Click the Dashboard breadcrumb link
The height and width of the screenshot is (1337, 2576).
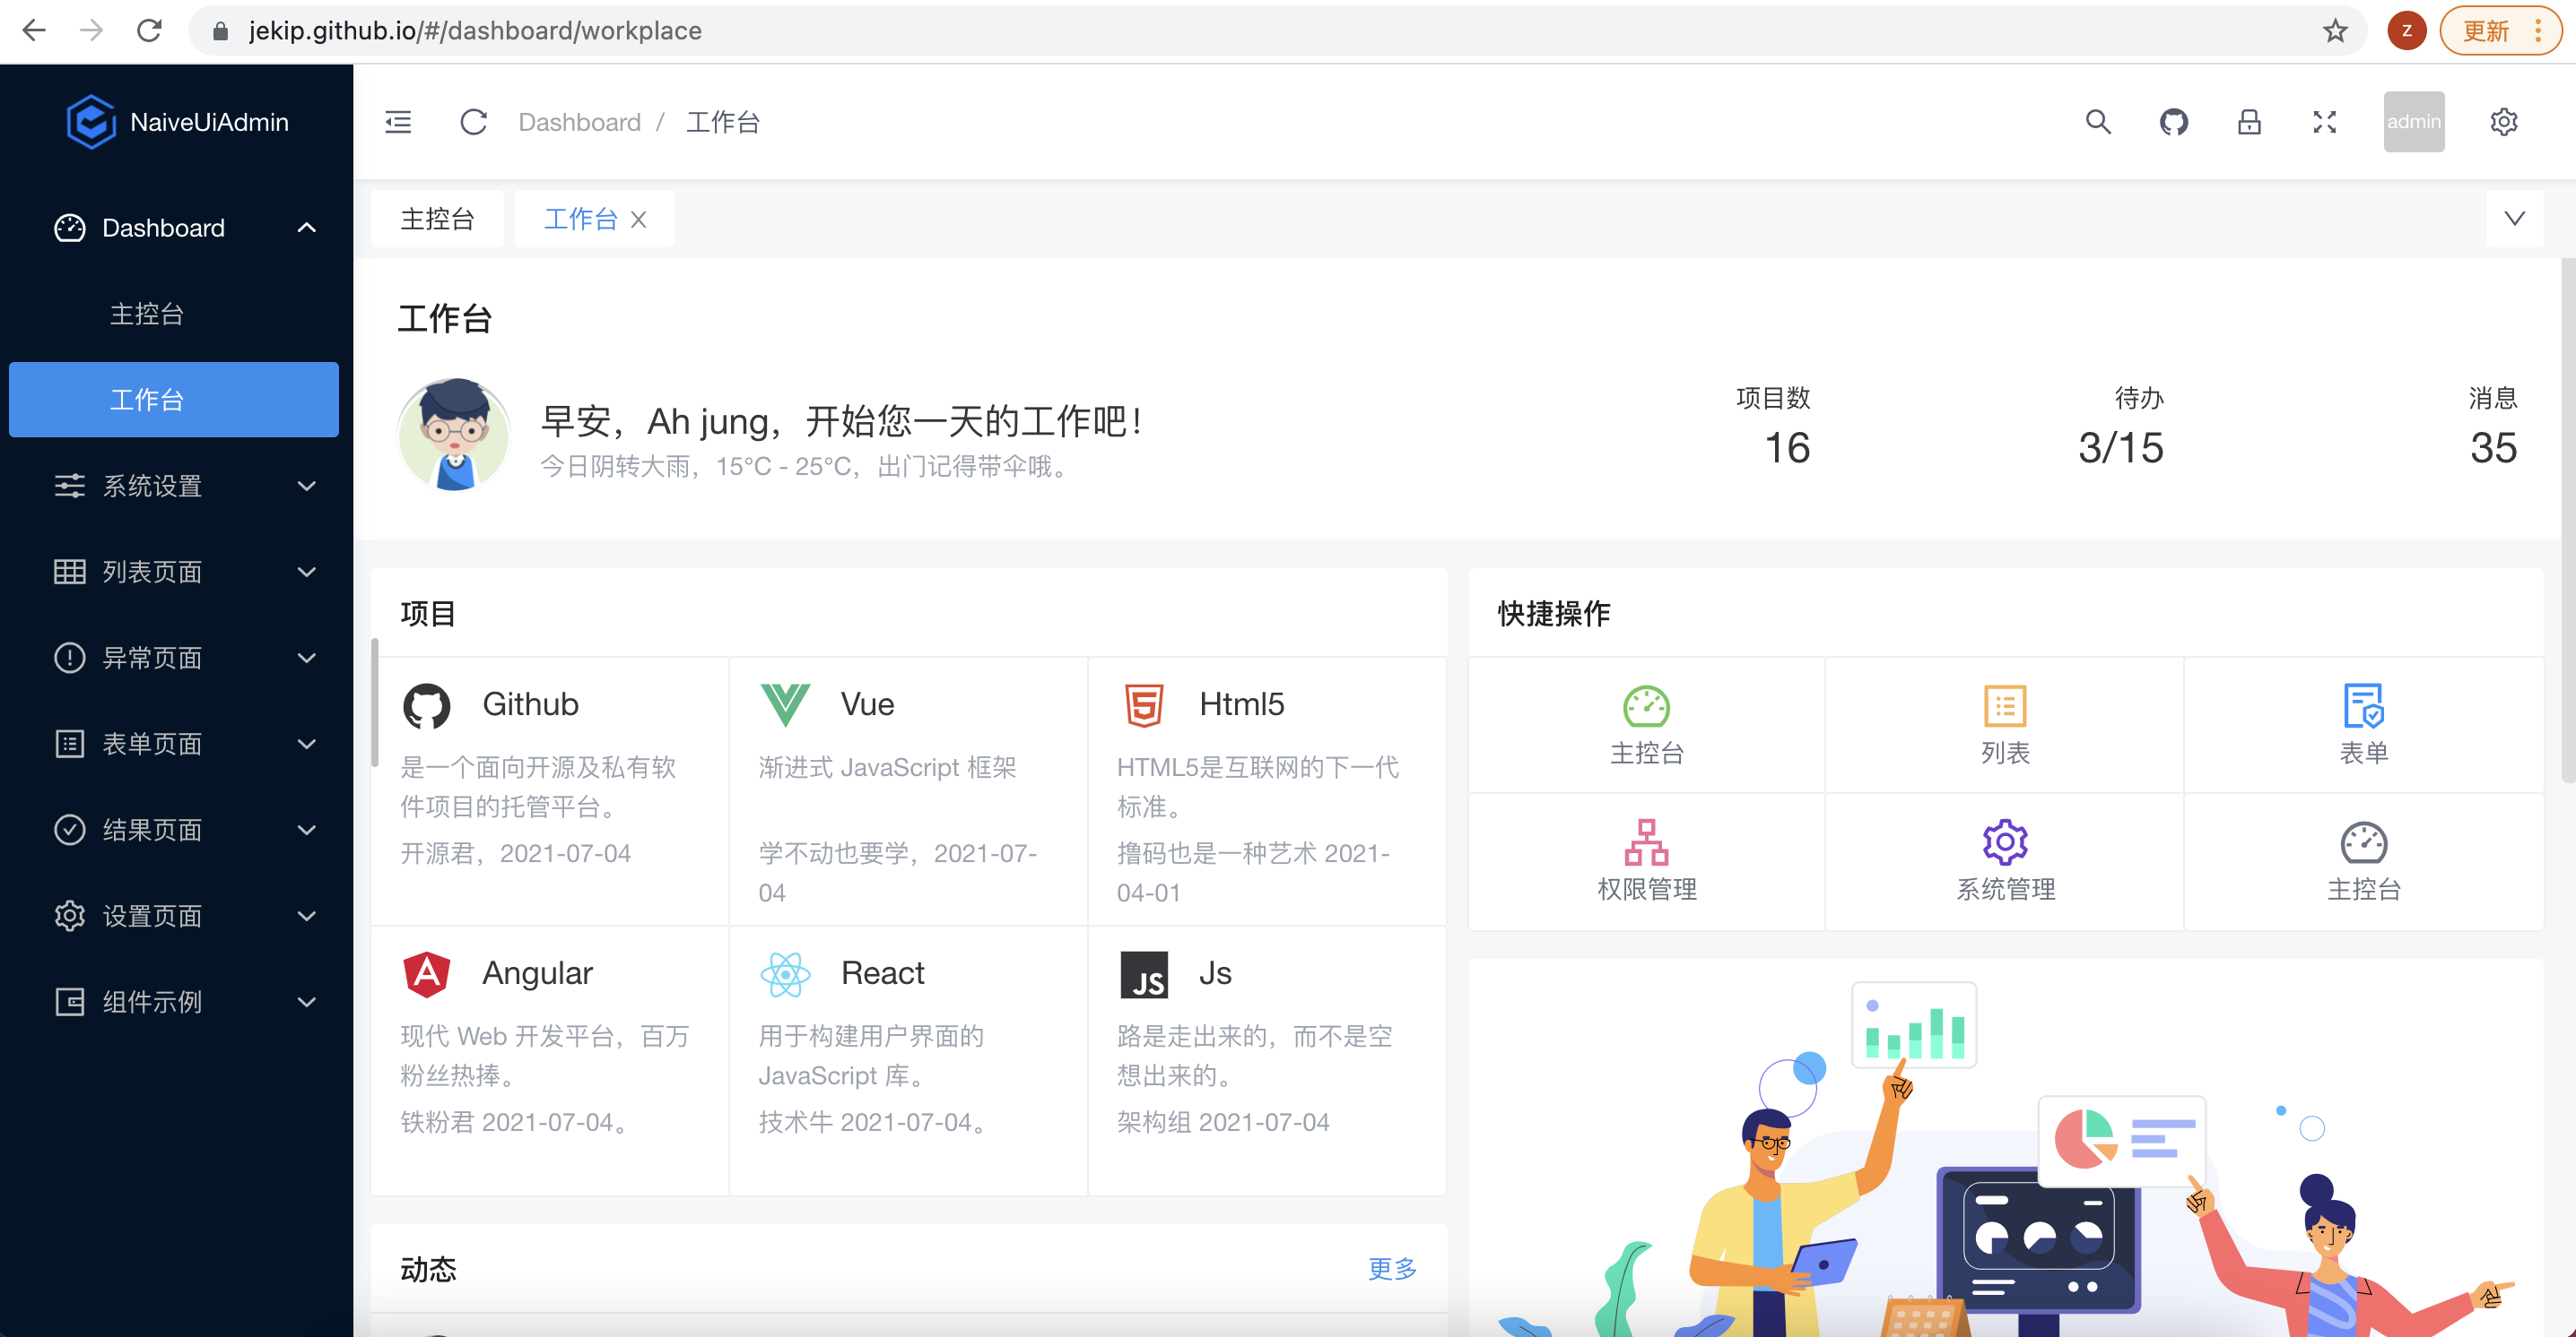coord(579,122)
